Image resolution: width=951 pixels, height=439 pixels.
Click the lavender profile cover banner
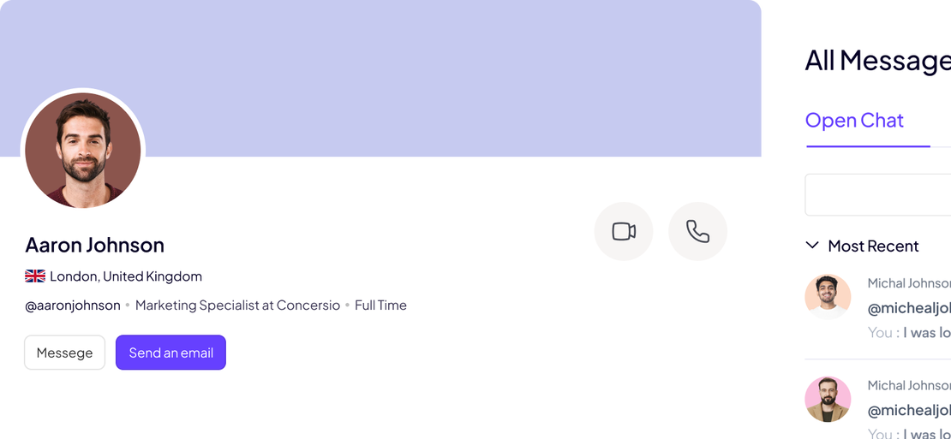coord(428,68)
